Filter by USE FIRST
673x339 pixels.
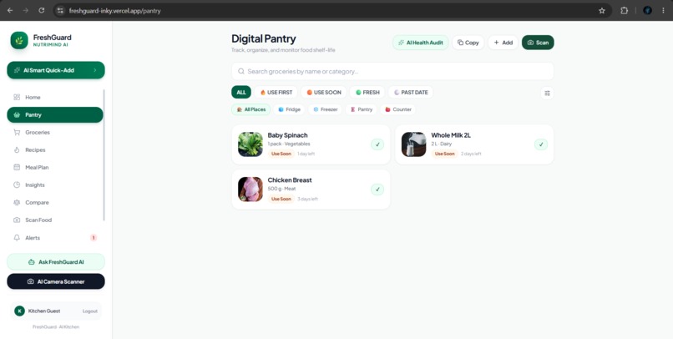pyautogui.click(x=276, y=92)
